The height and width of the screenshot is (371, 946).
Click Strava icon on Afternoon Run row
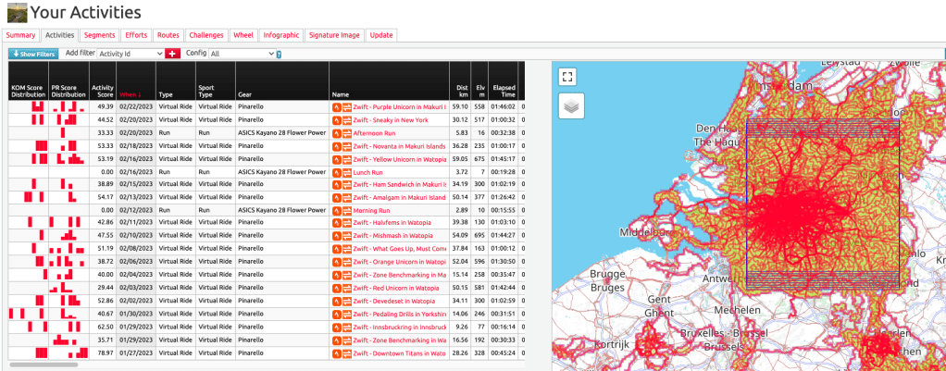tap(337, 132)
